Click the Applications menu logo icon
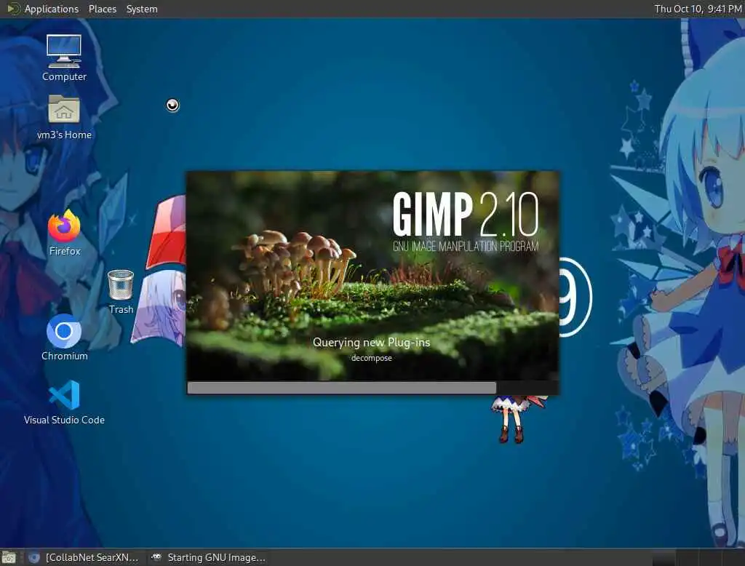 (x=13, y=9)
